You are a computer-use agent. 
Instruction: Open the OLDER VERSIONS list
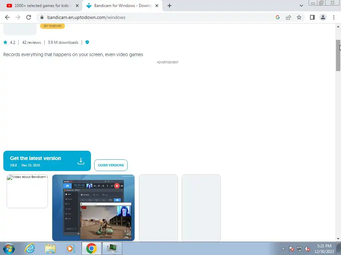point(111,165)
